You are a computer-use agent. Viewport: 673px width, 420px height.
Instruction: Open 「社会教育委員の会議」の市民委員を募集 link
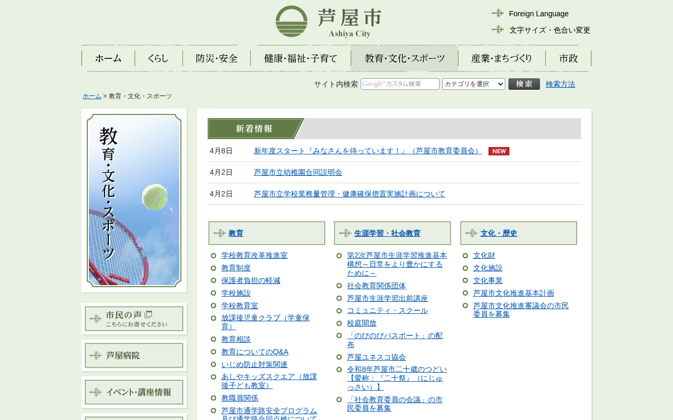395,404
